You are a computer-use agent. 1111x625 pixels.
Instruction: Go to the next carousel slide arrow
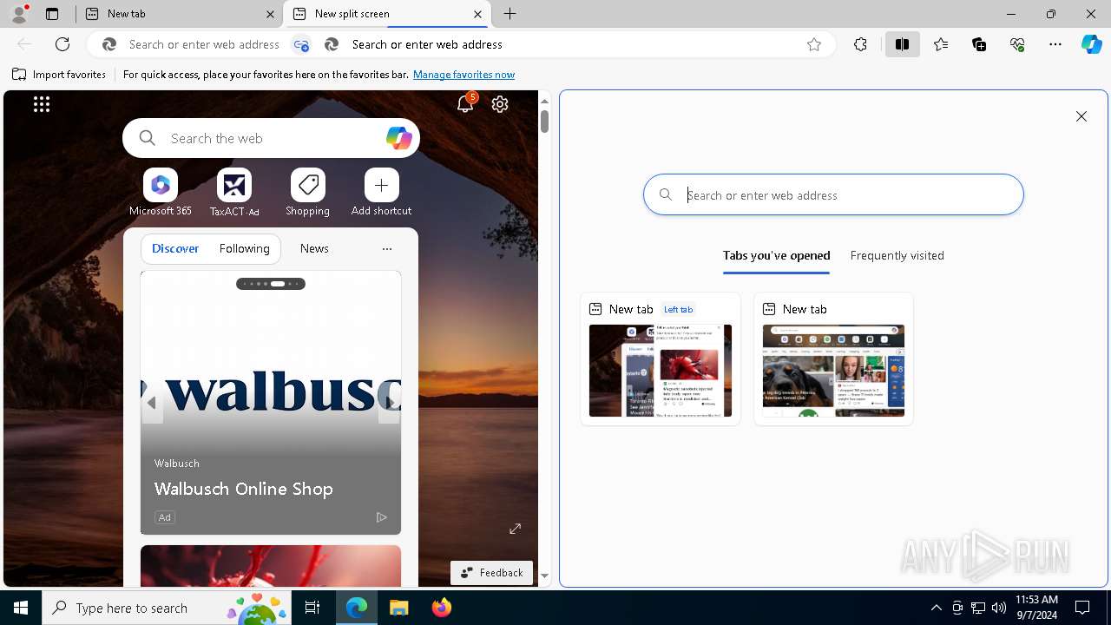[x=390, y=403]
